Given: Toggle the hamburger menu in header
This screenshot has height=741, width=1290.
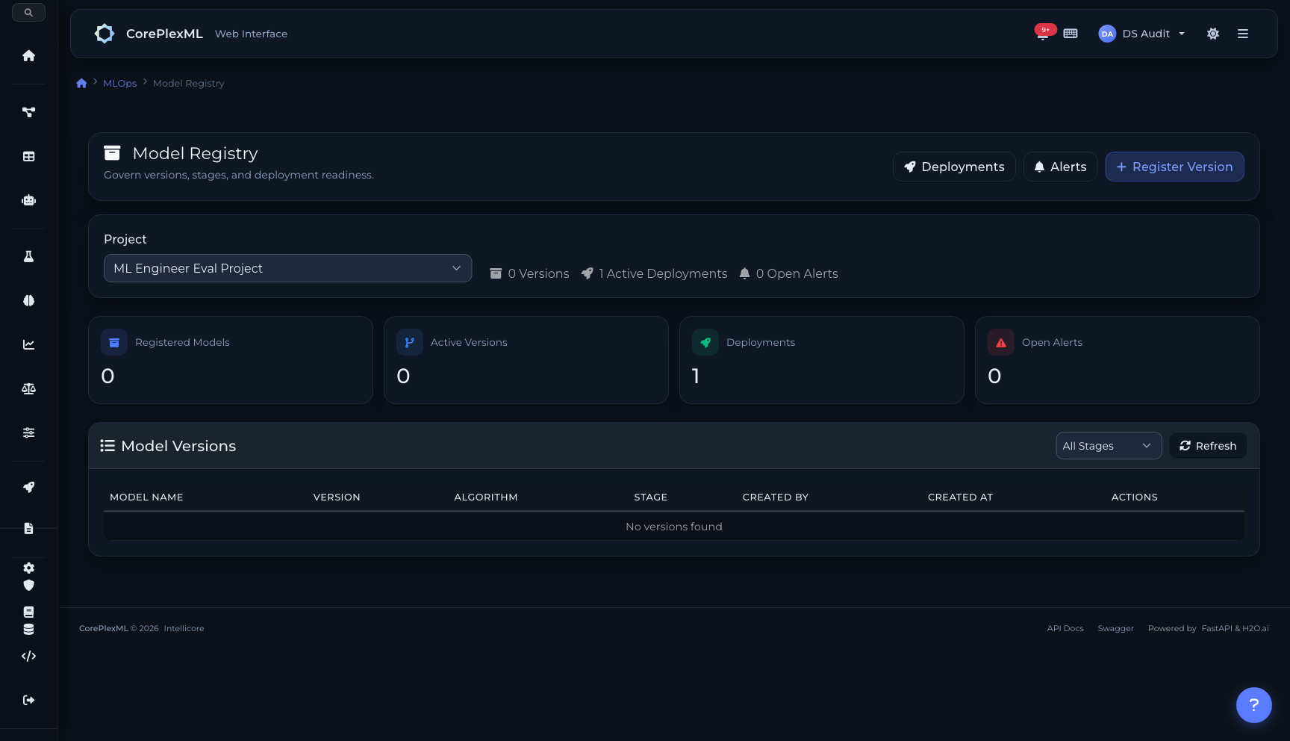Looking at the screenshot, I should [1243, 34].
